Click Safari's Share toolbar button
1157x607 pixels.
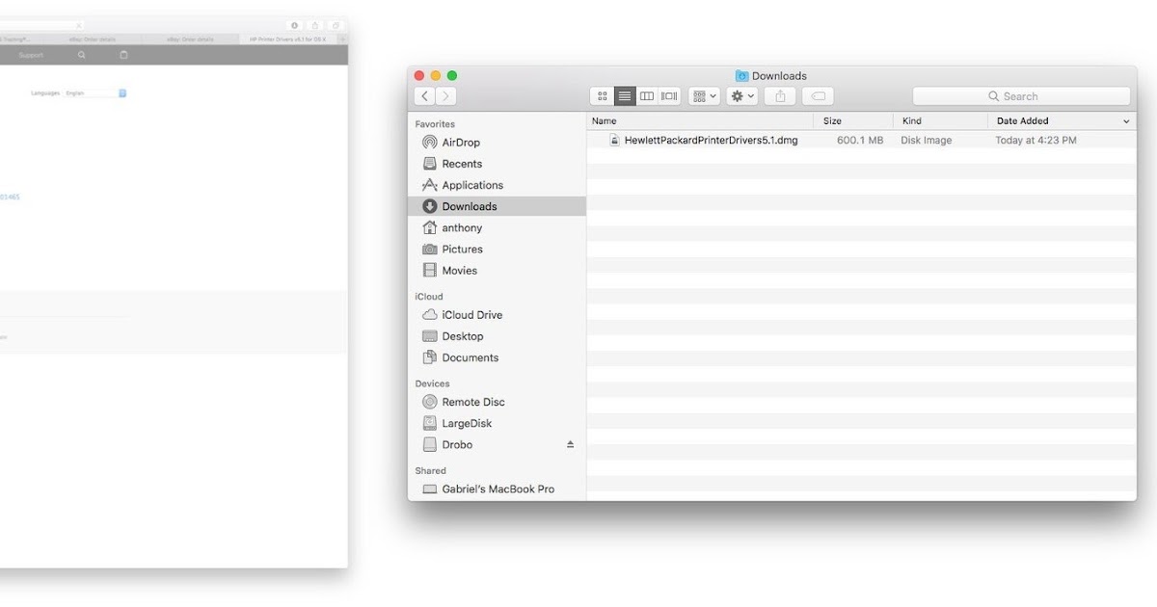[x=315, y=25]
